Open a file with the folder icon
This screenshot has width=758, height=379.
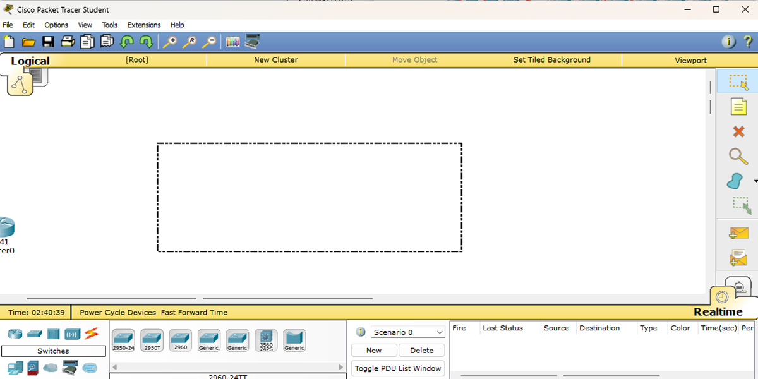pyautogui.click(x=28, y=42)
